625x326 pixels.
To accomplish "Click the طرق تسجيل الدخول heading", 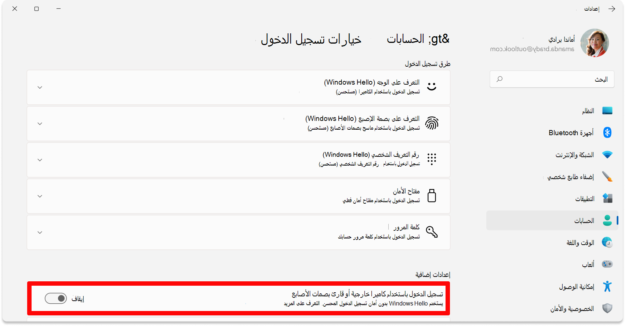I will click(x=428, y=64).
